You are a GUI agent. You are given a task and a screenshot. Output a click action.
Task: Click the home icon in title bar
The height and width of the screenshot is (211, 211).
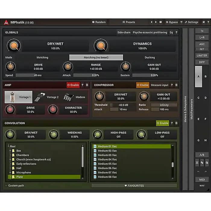point(203,22)
